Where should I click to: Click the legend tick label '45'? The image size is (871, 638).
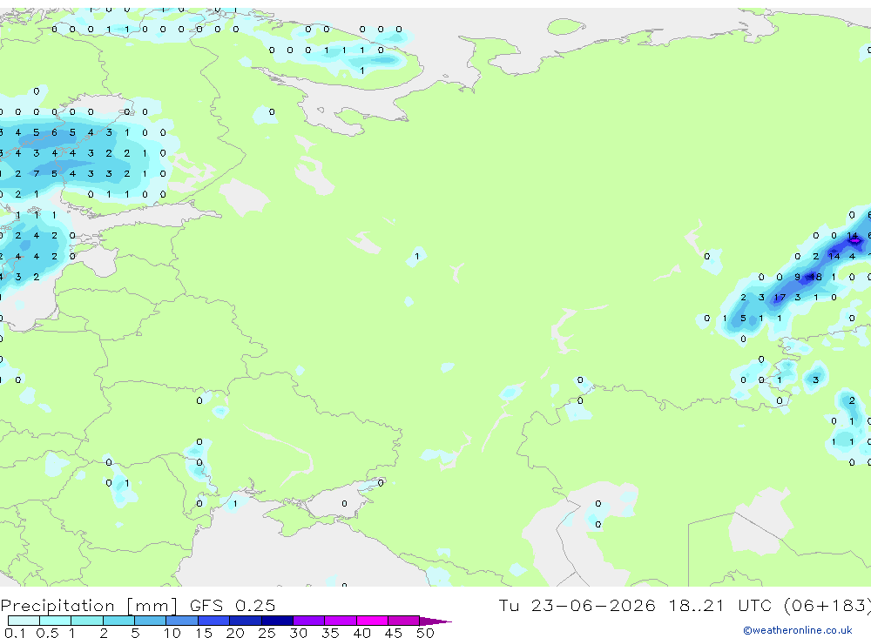(x=394, y=633)
